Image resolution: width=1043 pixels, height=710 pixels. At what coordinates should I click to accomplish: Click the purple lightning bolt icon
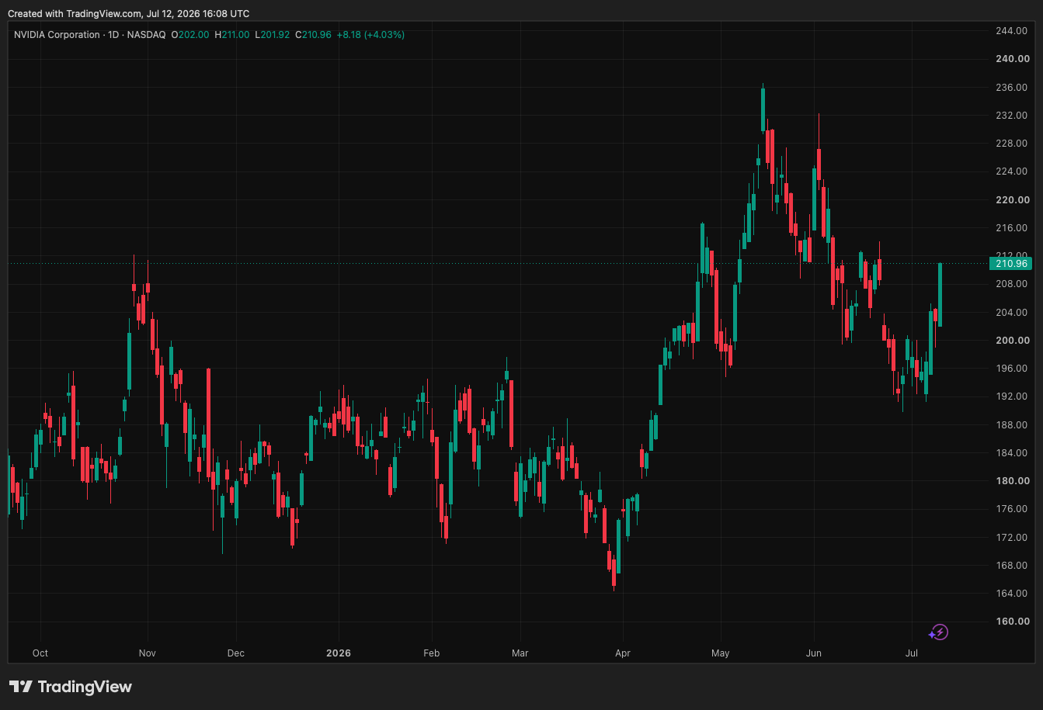[x=939, y=632]
